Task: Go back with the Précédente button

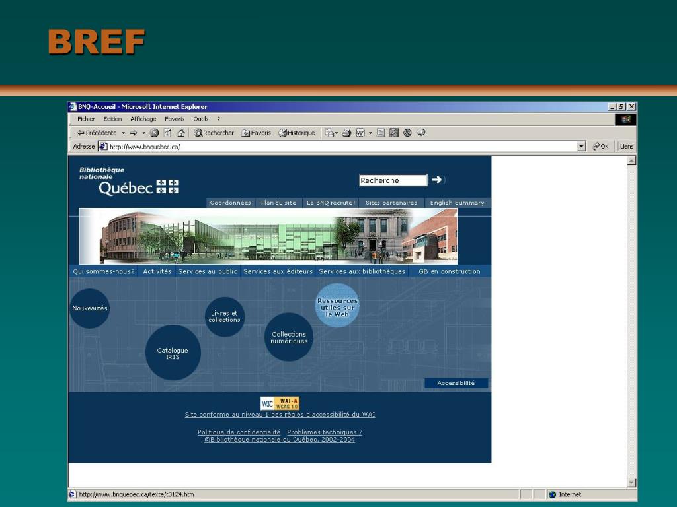Action: tap(97, 133)
